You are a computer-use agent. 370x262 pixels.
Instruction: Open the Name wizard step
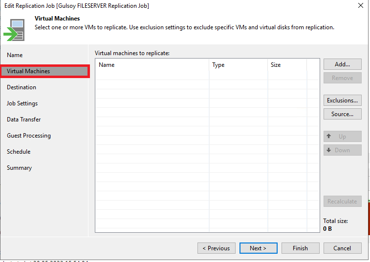point(15,55)
